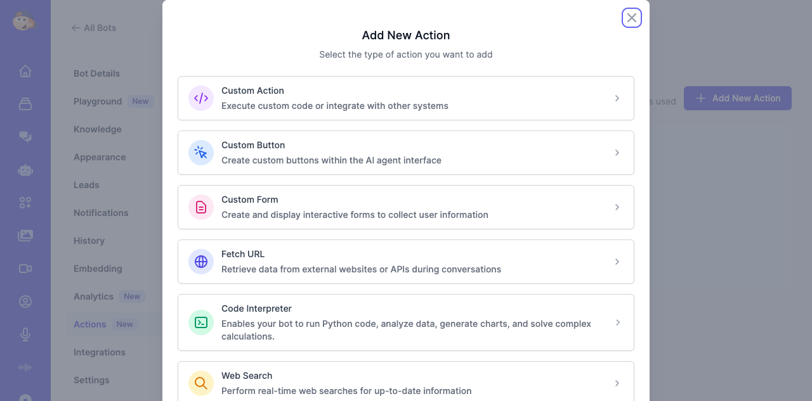Select the video camera icon in sidebar

(25, 269)
